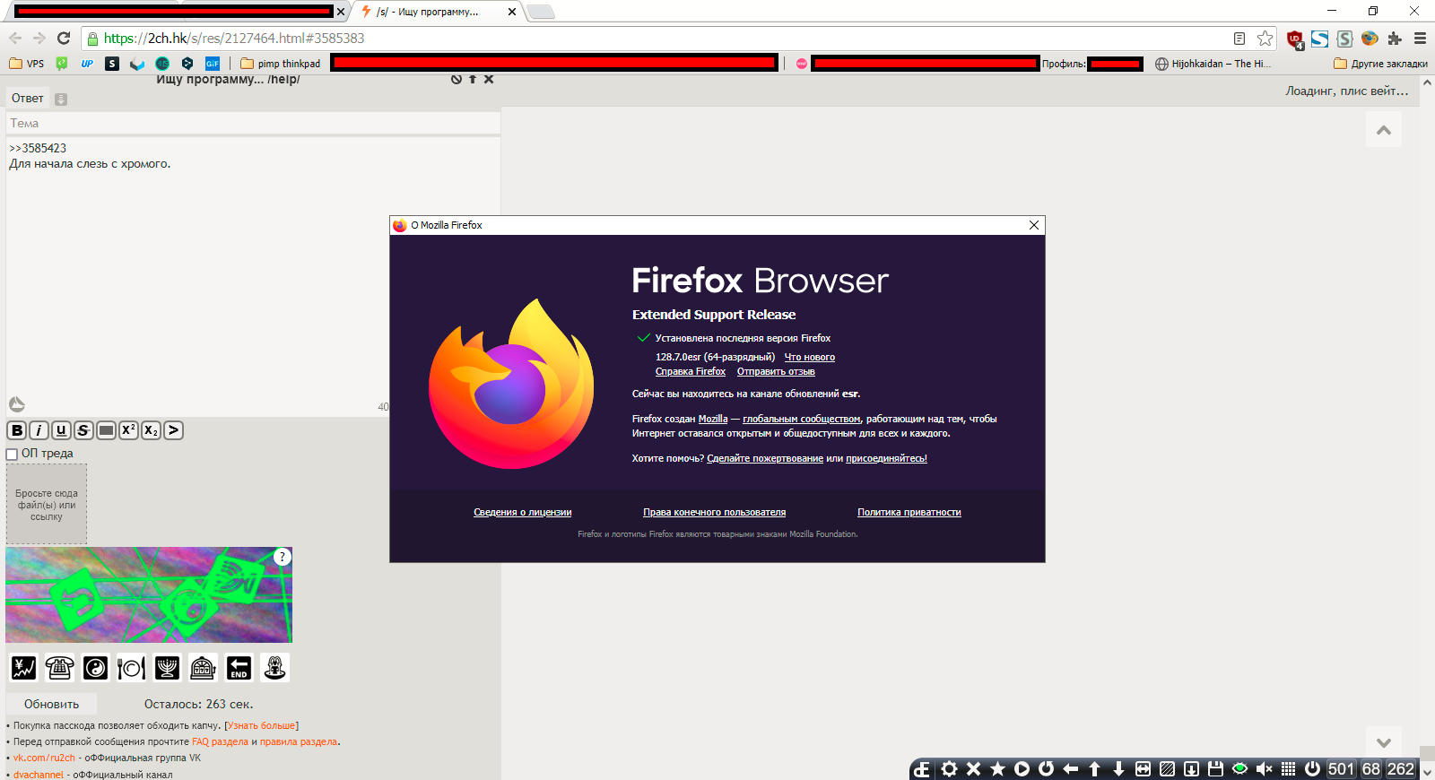
Task: Open the VPS bookmarks folder
Action: click(x=26, y=64)
